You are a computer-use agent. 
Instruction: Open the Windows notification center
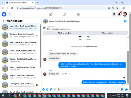tap(127, 96)
